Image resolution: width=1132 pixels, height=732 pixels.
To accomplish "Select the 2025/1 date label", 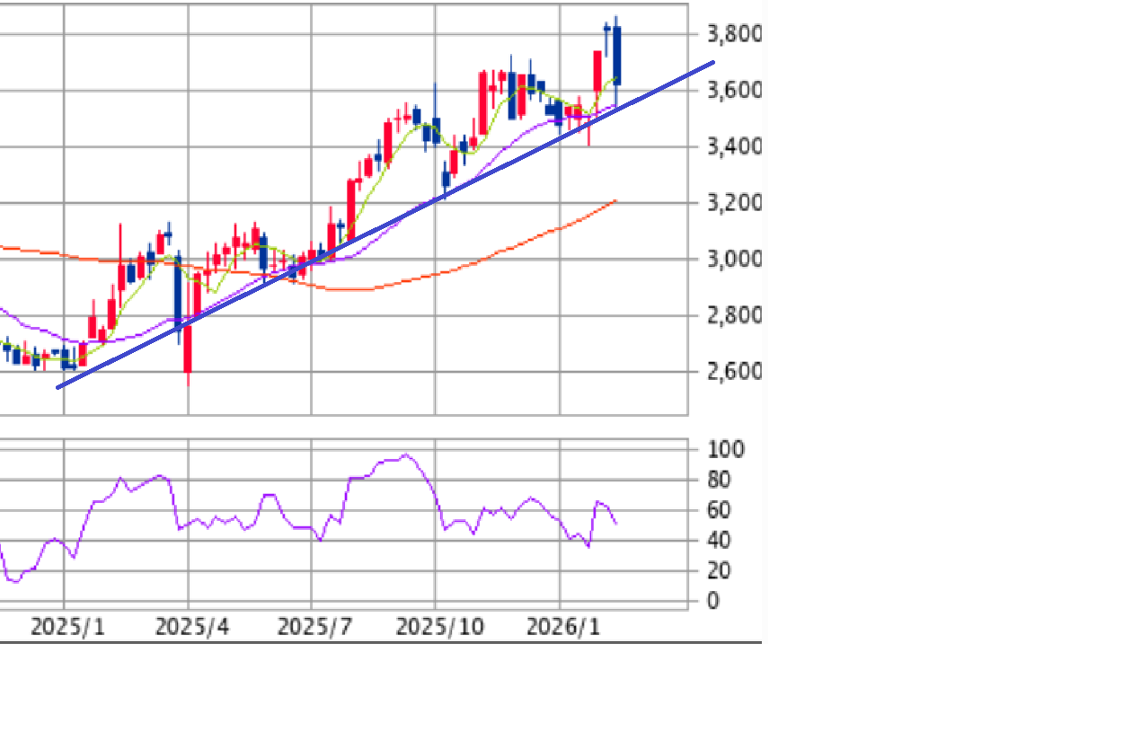I will coord(67,627).
